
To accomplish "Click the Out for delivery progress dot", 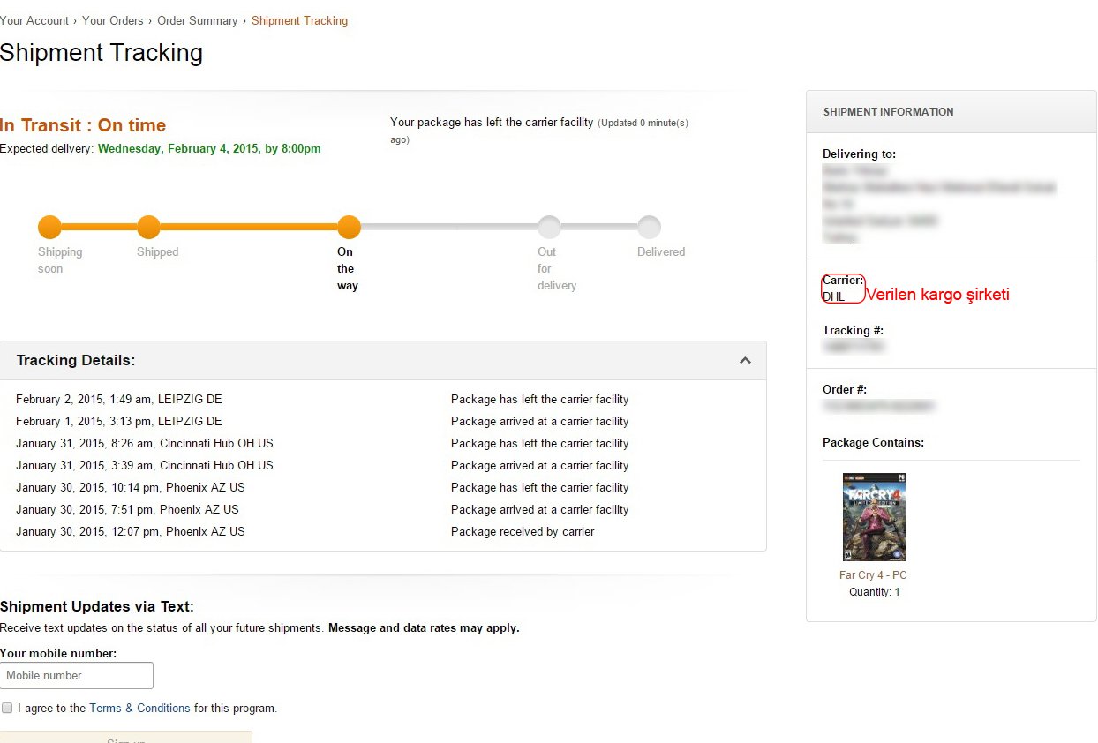I will (549, 228).
